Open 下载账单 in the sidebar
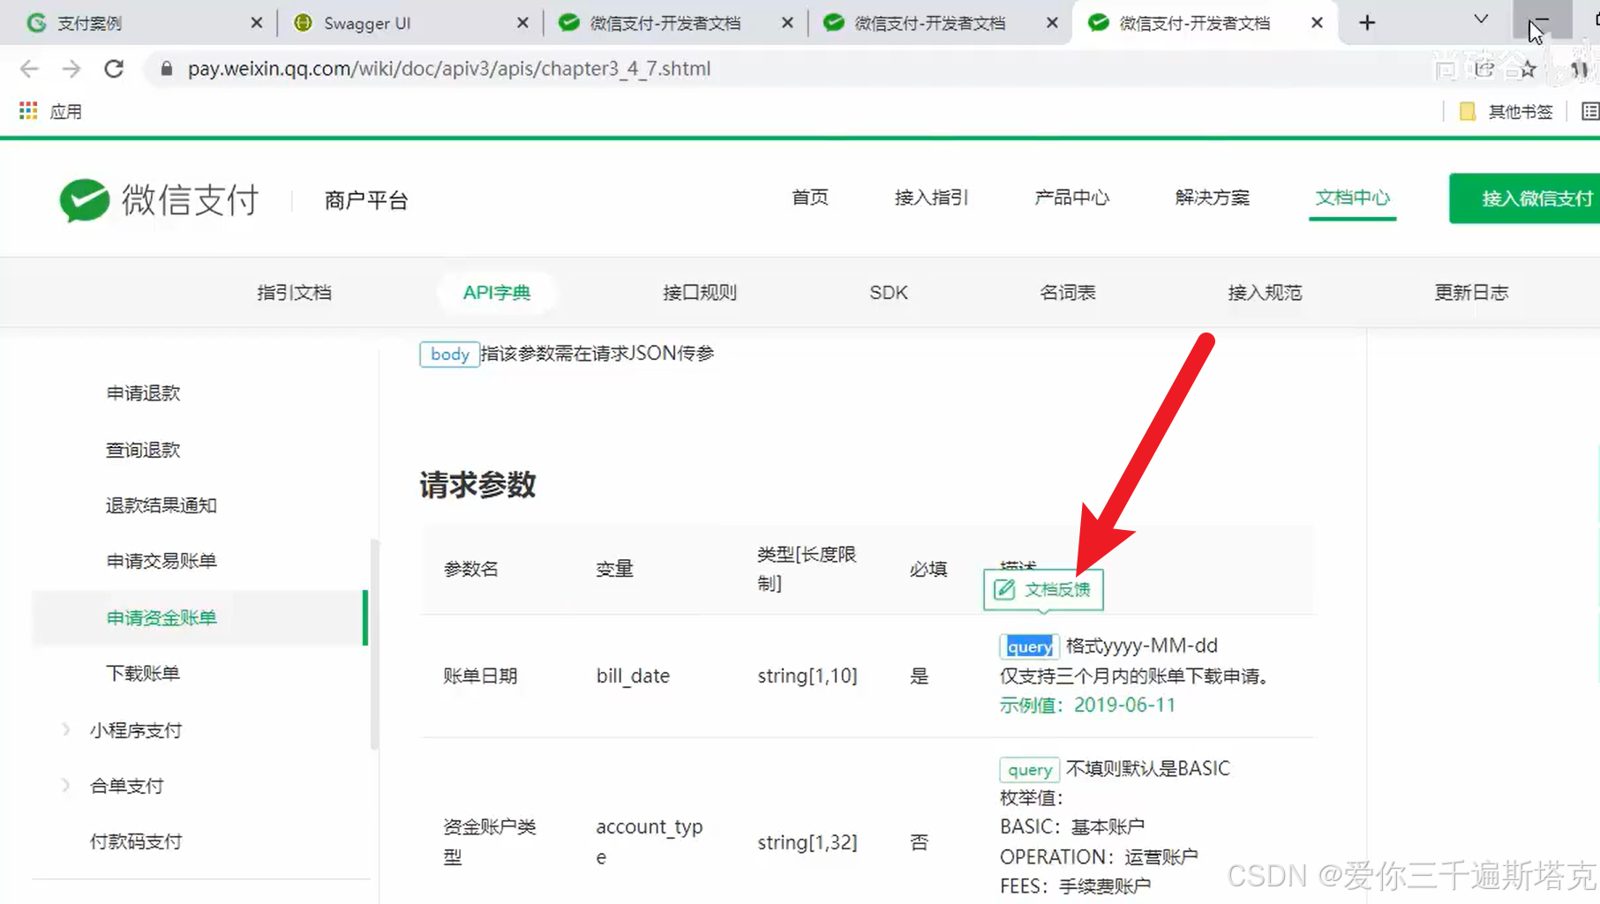This screenshot has height=904, width=1600. point(143,673)
